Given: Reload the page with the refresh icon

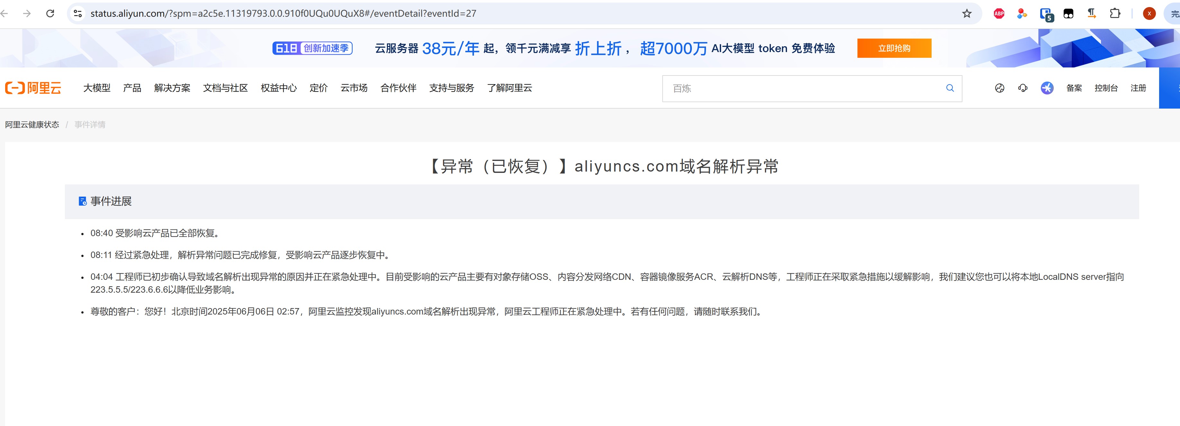Looking at the screenshot, I should point(50,14).
